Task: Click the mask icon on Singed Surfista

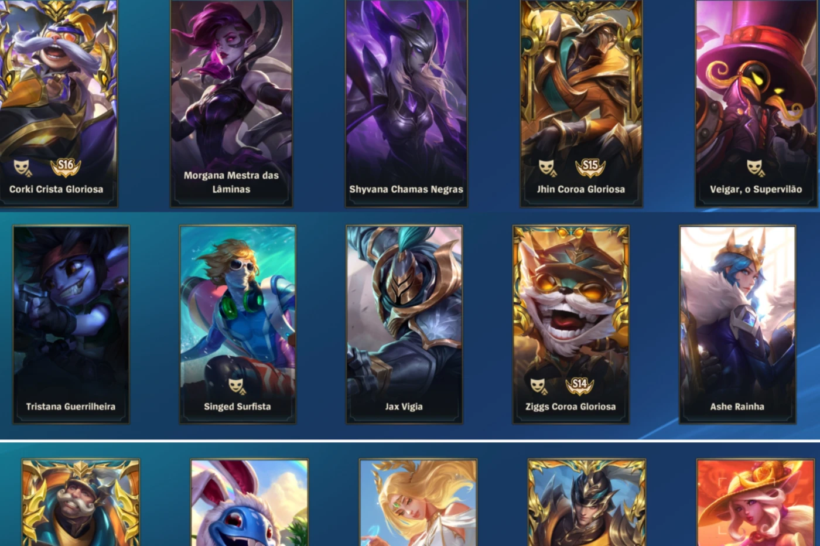Action: pyautogui.click(x=237, y=385)
